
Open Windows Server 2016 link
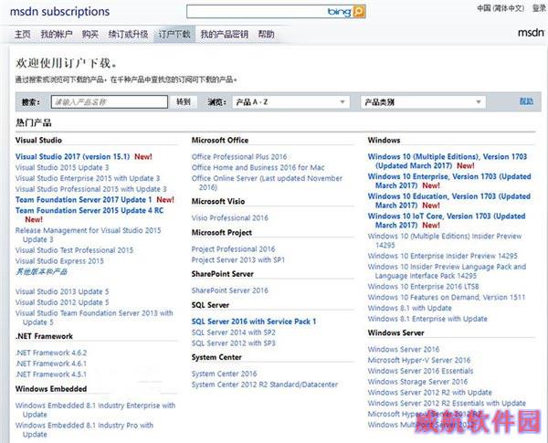coord(404,349)
